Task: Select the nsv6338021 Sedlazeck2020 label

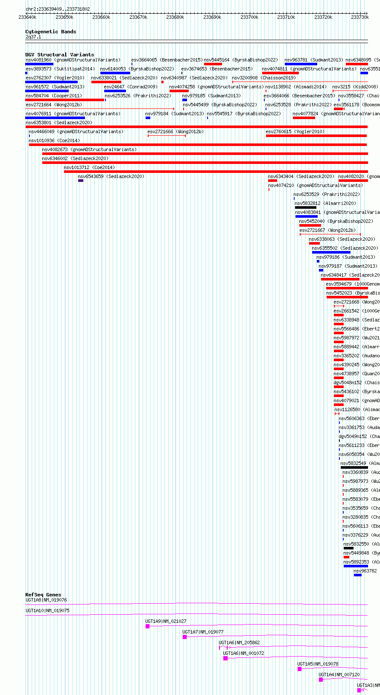Action: 125,78
